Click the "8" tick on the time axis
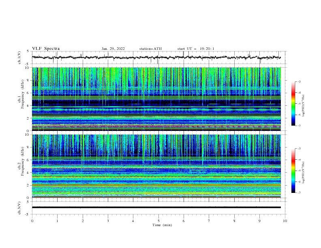Image resolution: width=321 pixels, height=248 pixels. pyautogui.click(x=234, y=221)
